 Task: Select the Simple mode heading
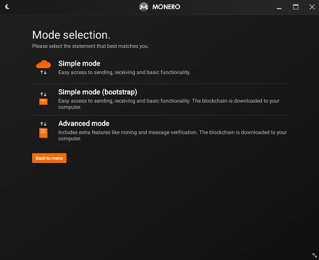tap(79, 64)
